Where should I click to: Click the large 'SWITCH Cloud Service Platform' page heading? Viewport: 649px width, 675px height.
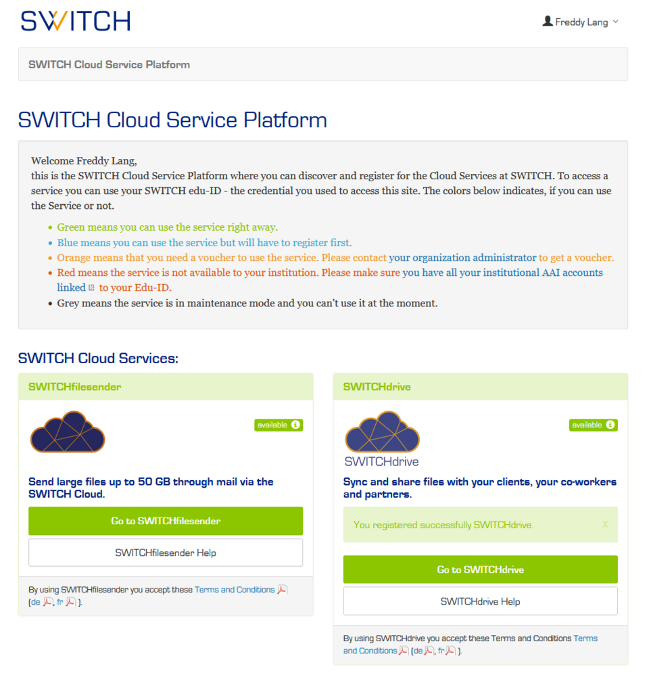(x=172, y=120)
